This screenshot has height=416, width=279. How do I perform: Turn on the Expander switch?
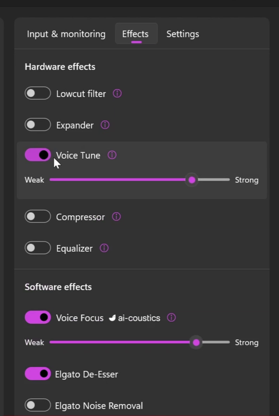point(37,125)
